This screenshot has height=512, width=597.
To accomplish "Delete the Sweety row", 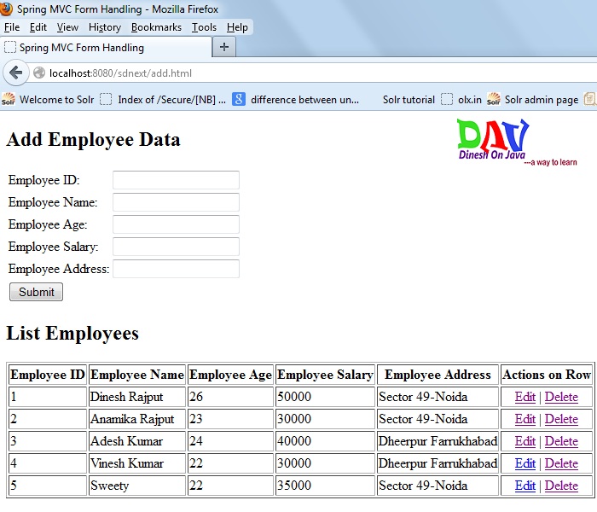I will pos(561,486).
